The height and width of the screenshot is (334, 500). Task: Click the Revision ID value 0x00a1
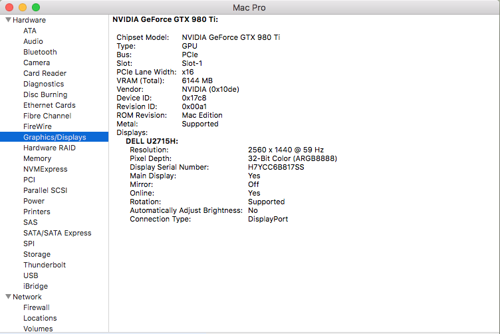pyautogui.click(x=194, y=106)
